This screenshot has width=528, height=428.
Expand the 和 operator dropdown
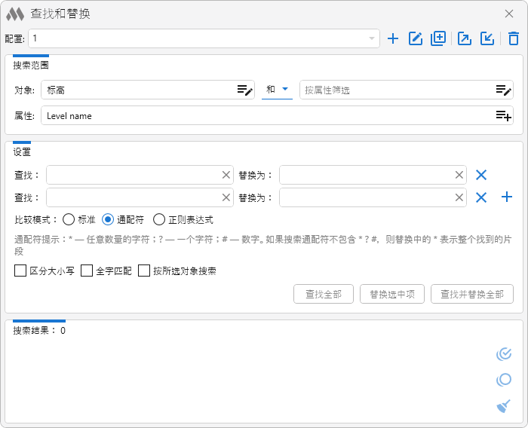(x=285, y=90)
